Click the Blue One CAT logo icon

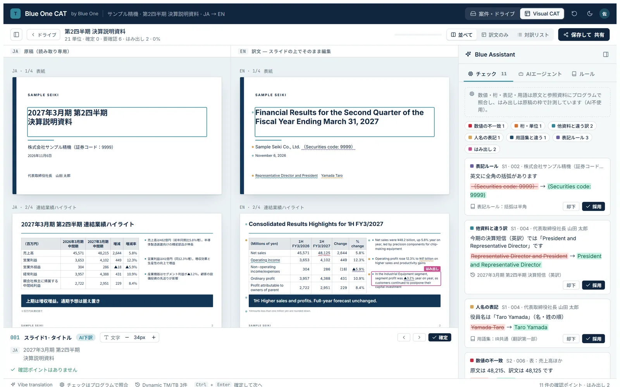(x=15, y=14)
